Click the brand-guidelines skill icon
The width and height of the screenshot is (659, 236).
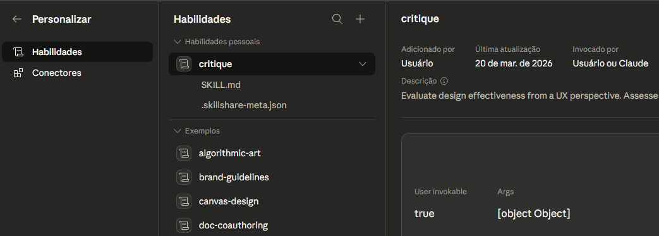(184, 177)
